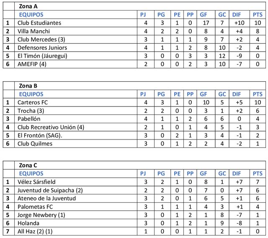Select the Club Estudiantes team cell

point(39,23)
